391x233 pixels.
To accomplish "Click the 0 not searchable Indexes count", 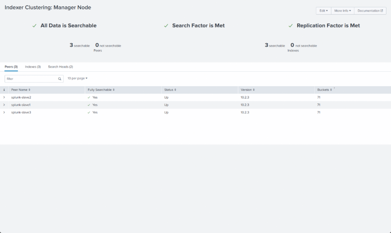I will coord(304,45).
